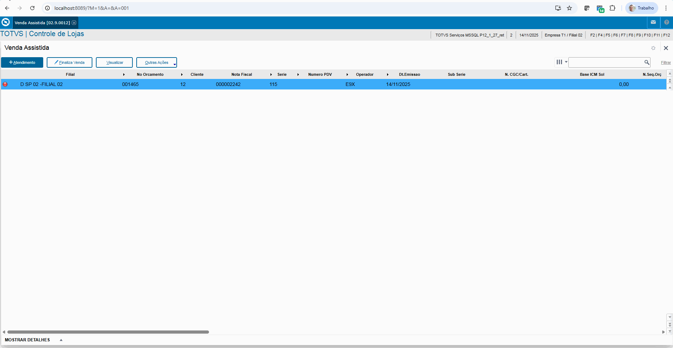Click the magnifier search icon
Screen dimensions: 673x348
tap(647, 62)
